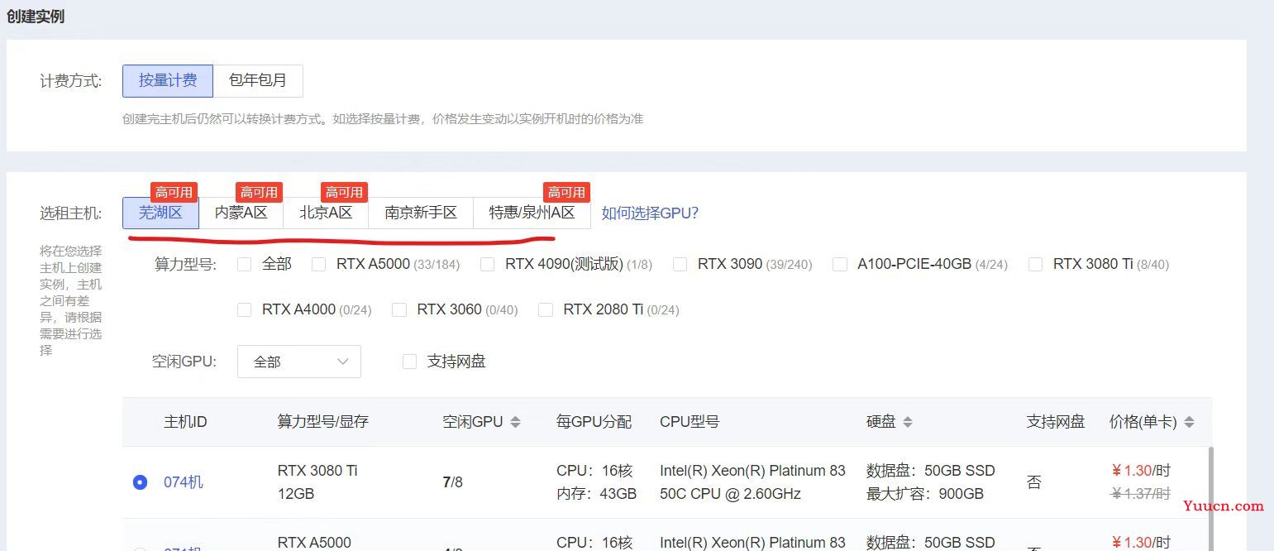Click the 内存：43GB text
The width and height of the screenshot is (1274, 551).
click(x=596, y=494)
